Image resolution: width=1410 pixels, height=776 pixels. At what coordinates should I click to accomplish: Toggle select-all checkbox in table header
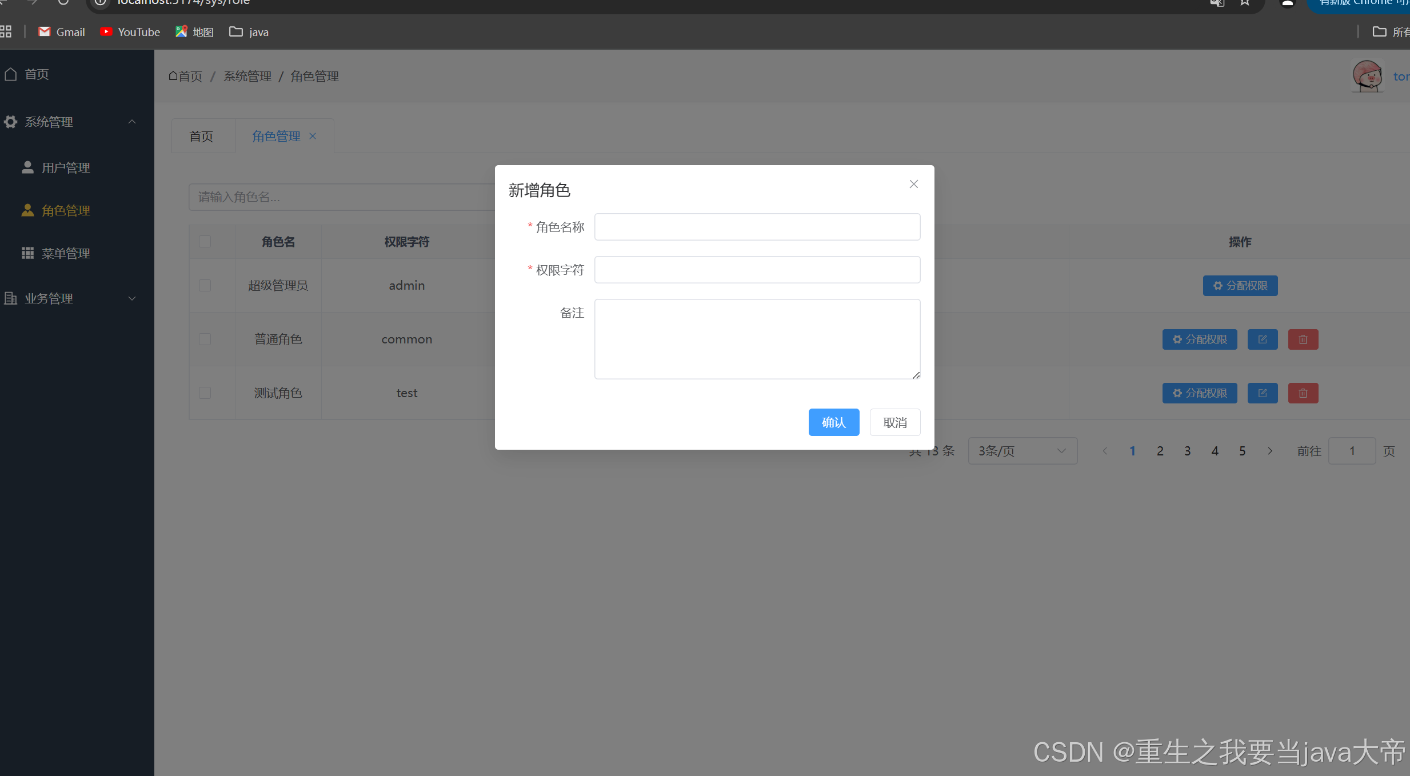coord(205,242)
